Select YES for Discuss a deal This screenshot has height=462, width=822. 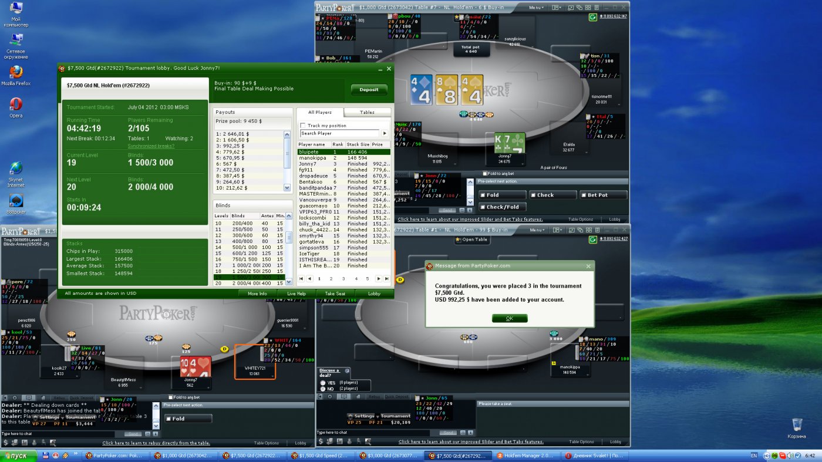pyautogui.click(x=324, y=383)
